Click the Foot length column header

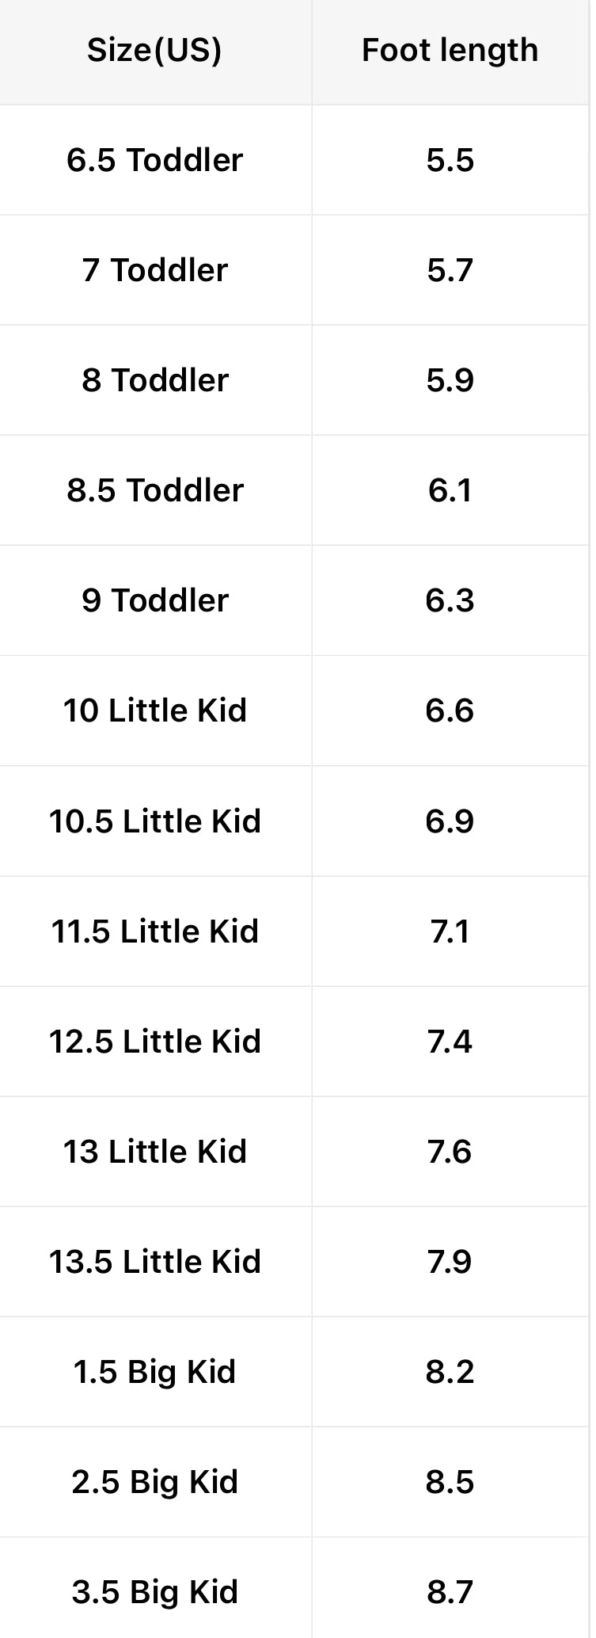point(450,51)
